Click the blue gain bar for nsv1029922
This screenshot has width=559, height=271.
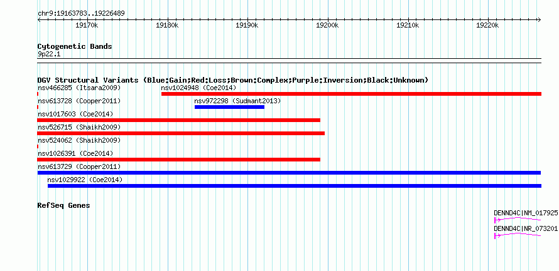coord(295,186)
